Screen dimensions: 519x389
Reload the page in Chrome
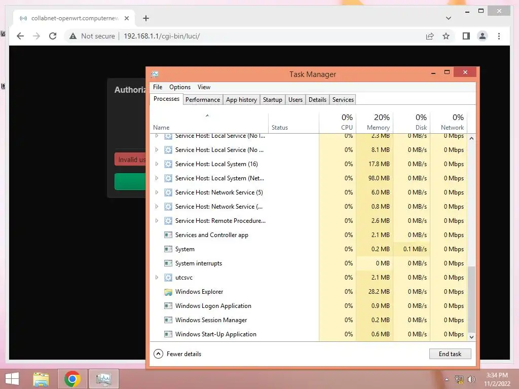[53, 36]
